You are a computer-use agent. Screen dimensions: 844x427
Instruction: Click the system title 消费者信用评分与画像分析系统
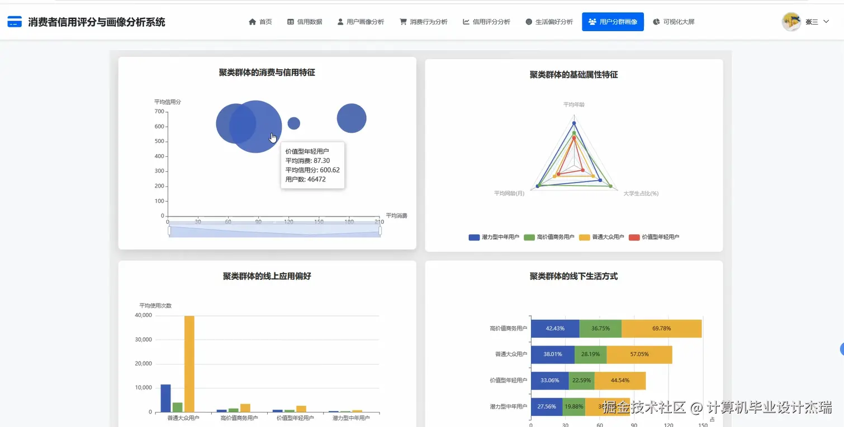(97, 22)
